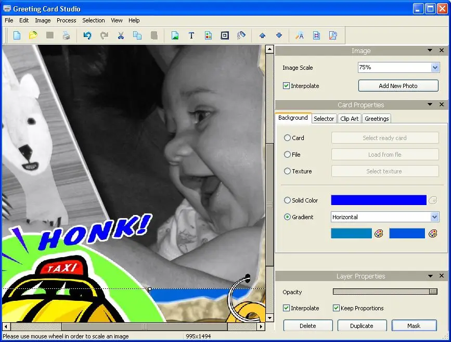Open the gradient direction dropdown showing Horizontal

[434, 217]
